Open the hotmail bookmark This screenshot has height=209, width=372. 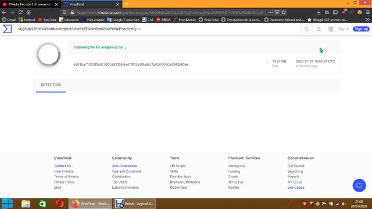click(27, 20)
